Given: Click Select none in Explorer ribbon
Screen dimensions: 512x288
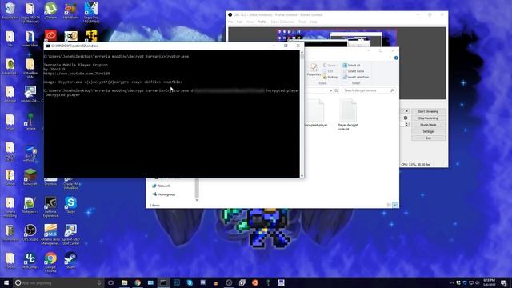Looking at the screenshot, I should (x=353, y=71).
